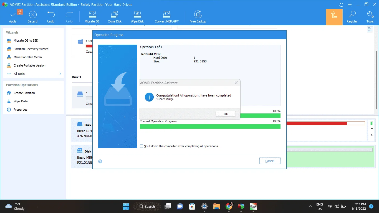The image size is (379, 213).
Task: Click the refresh icon in the title bar
Action: [x=341, y=5]
